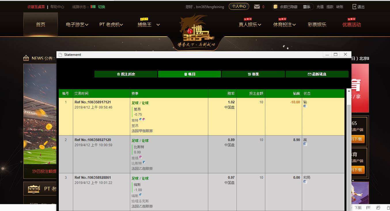Expand the 体育投注 dropdown menu
This screenshot has width=390, height=211.
(294, 25)
